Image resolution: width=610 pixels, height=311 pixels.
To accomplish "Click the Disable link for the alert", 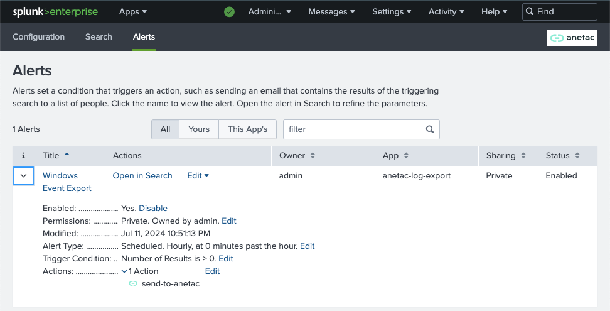I will pyautogui.click(x=153, y=208).
